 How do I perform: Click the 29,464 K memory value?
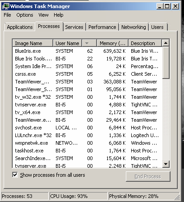(116, 120)
